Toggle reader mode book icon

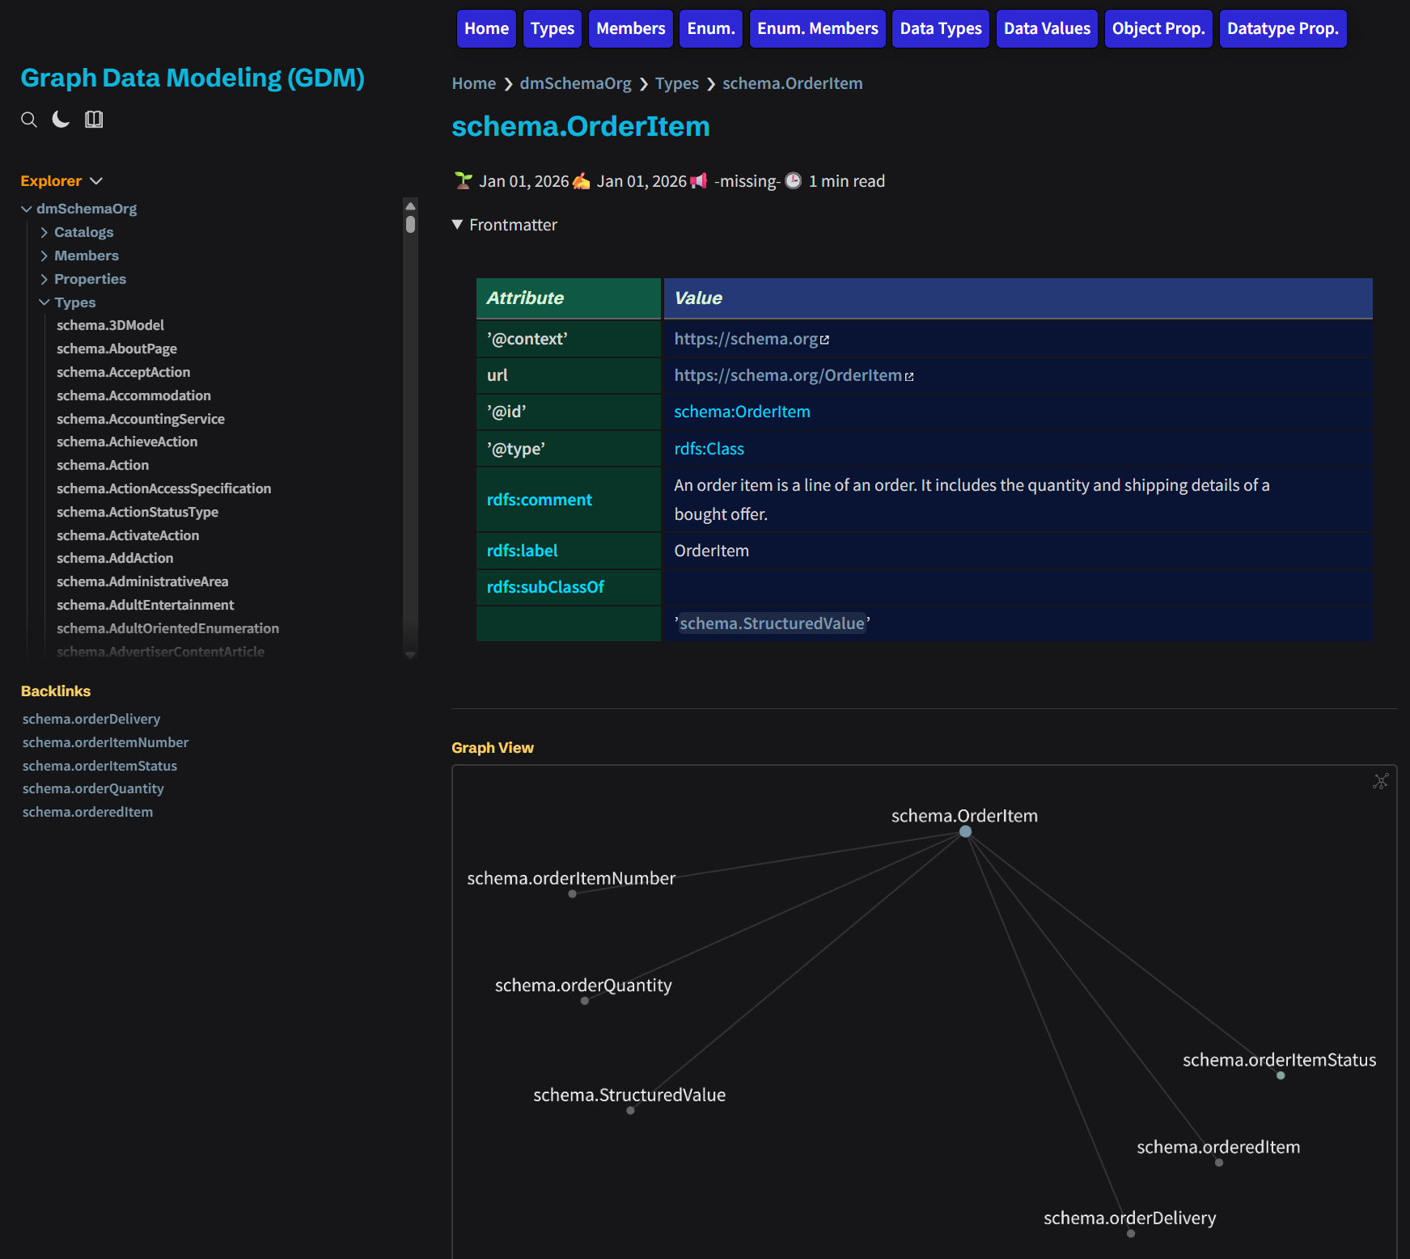click(x=94, y=120)
